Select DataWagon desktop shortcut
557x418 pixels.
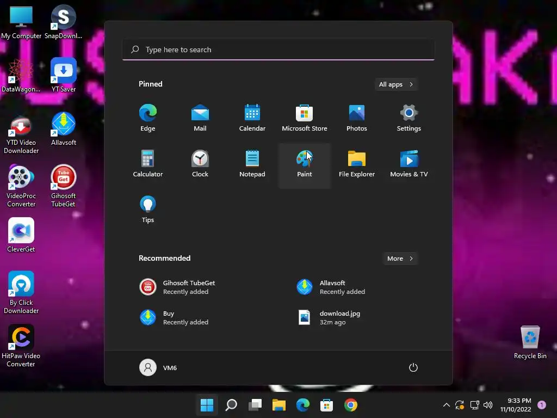pyautogui.click(x=21, y=75)
